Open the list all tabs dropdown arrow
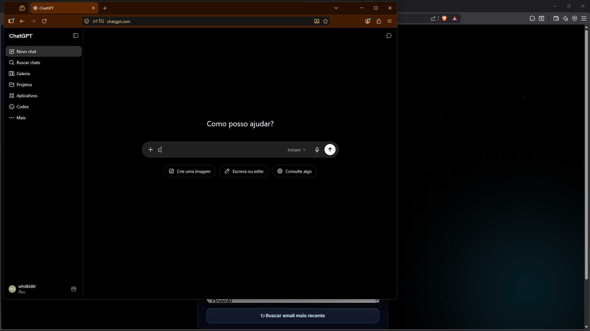Image resolution: width=590 pixels, height=331 pixels. 336,8
